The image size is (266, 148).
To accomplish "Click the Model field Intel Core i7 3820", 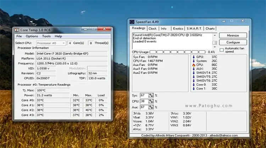I will 71,54.
